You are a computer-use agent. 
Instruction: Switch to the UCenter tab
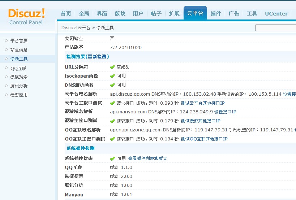pyautogui.click(x=276, y=14)
